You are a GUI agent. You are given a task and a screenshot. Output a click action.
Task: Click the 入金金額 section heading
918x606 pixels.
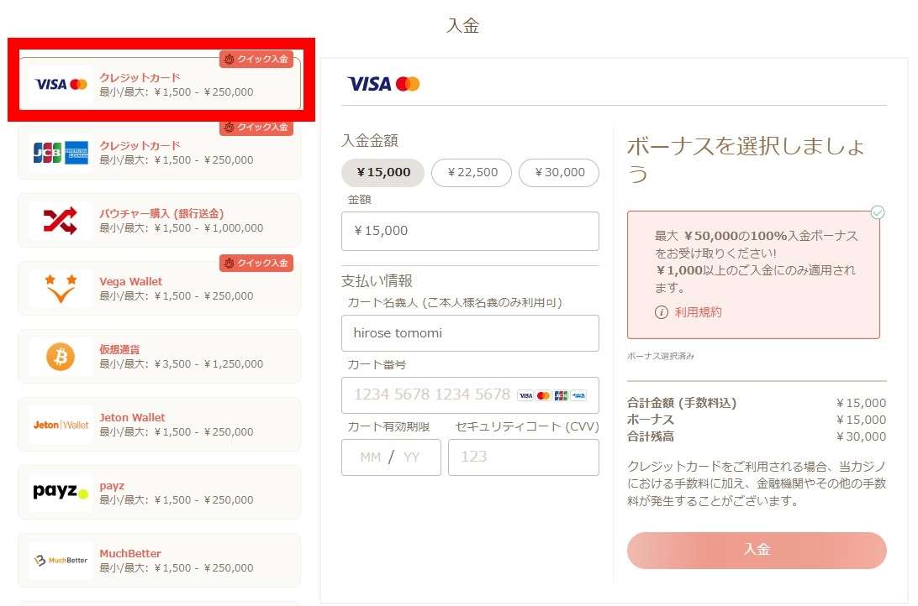pos(370,140)
